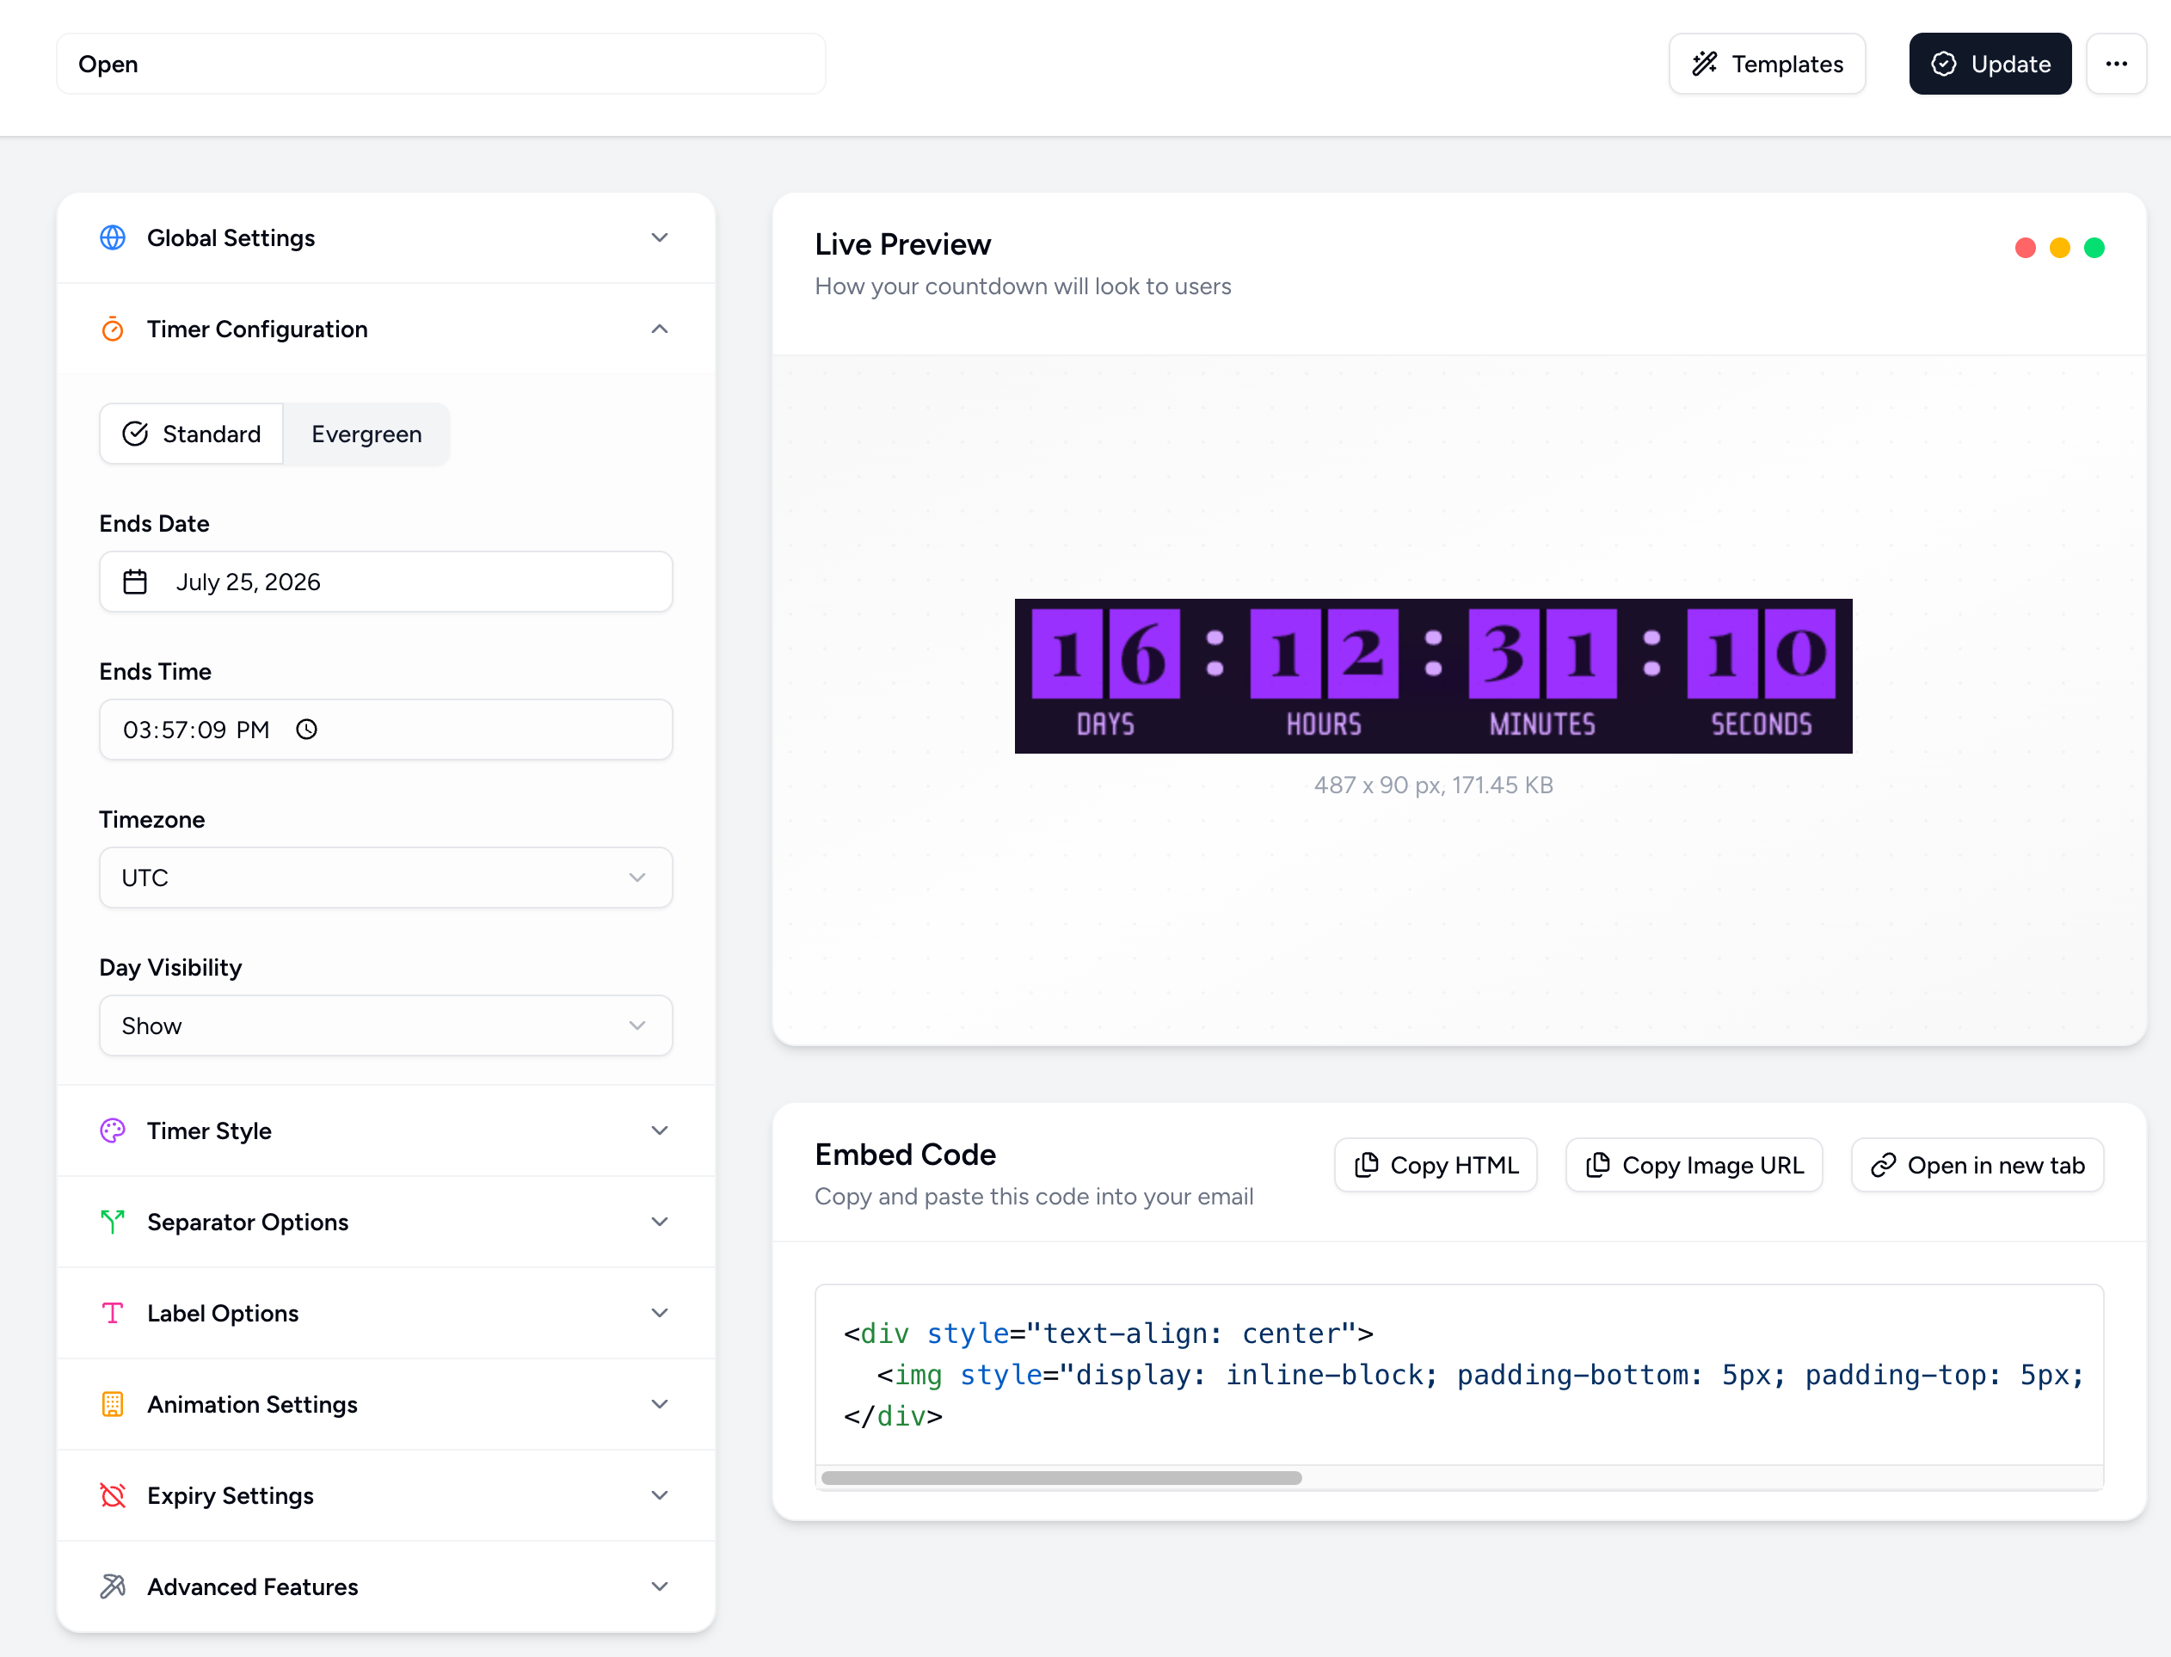Collapse the Timer Configuration section
The height and width of the screenshot is (1657, 2171).
(385, 329)
